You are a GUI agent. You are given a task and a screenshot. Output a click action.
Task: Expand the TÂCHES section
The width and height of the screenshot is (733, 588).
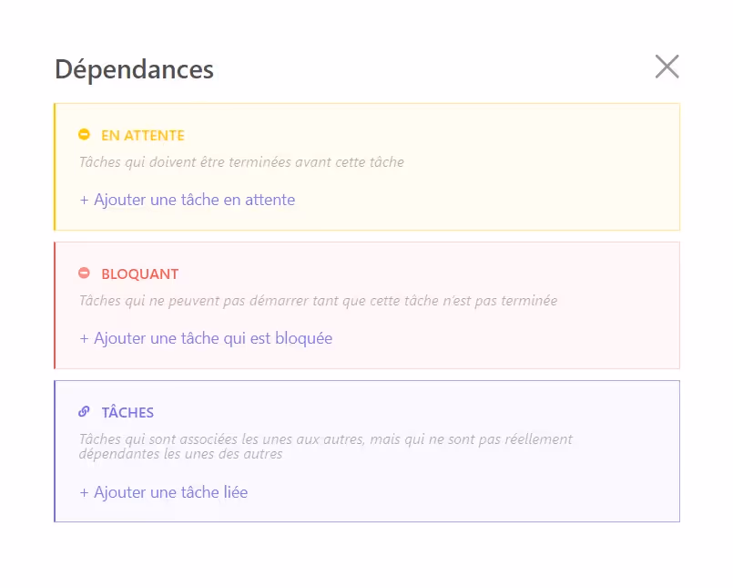128,412
